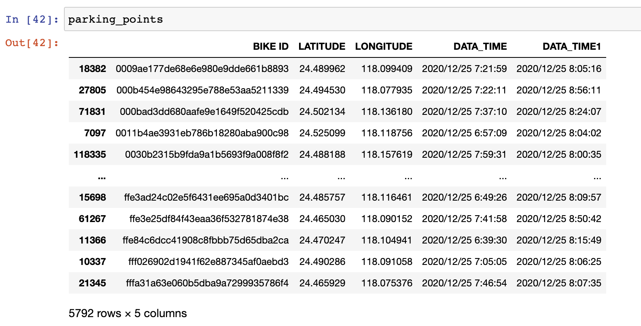This screenshot has width=641, height=326.
Task: Click the LONGITUDE column header
Action: pos(384,47)
